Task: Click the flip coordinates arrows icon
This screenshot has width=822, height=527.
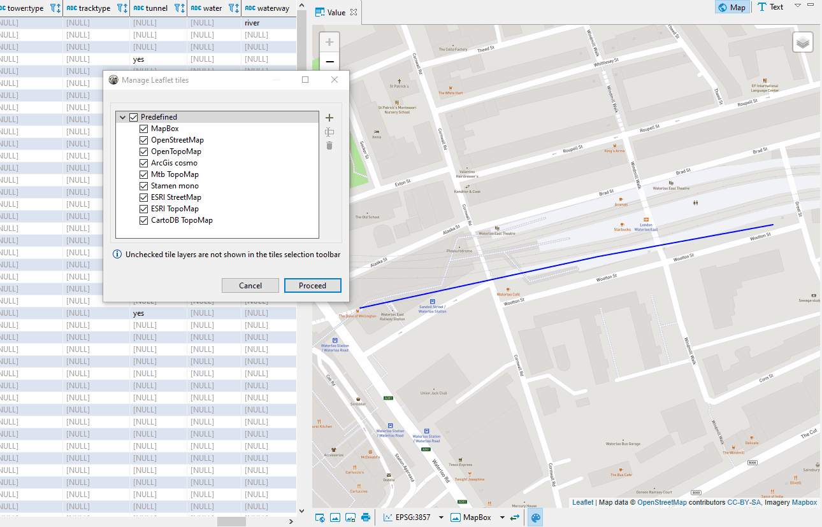Action: [515, 517]
